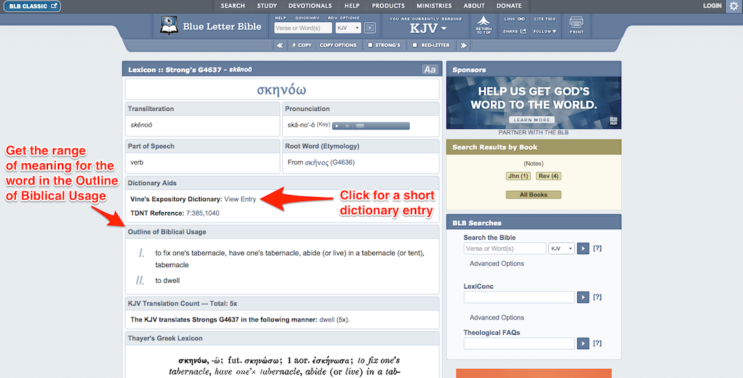Viewport: 743px width, 378px height.
Task: Open the Products menu
Action: 388,6
